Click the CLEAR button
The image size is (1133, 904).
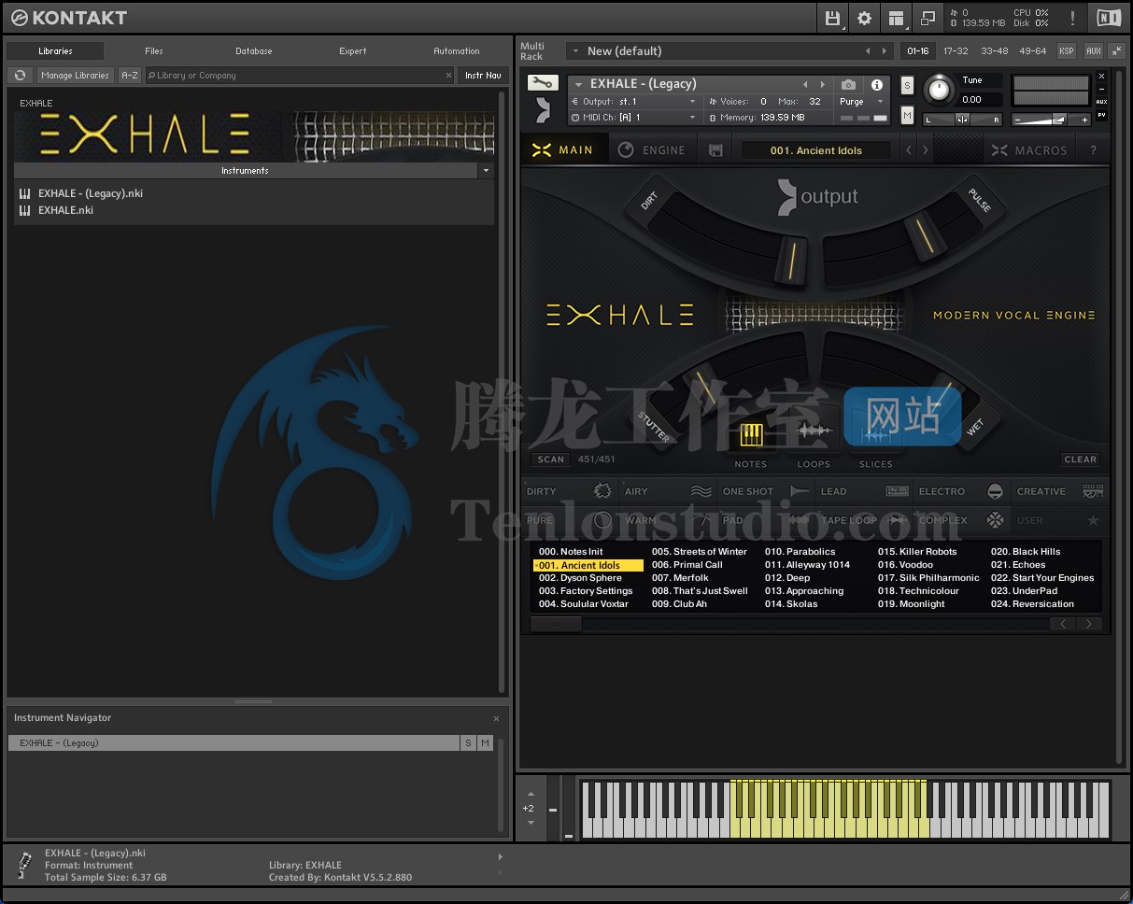click(1081, 459)
